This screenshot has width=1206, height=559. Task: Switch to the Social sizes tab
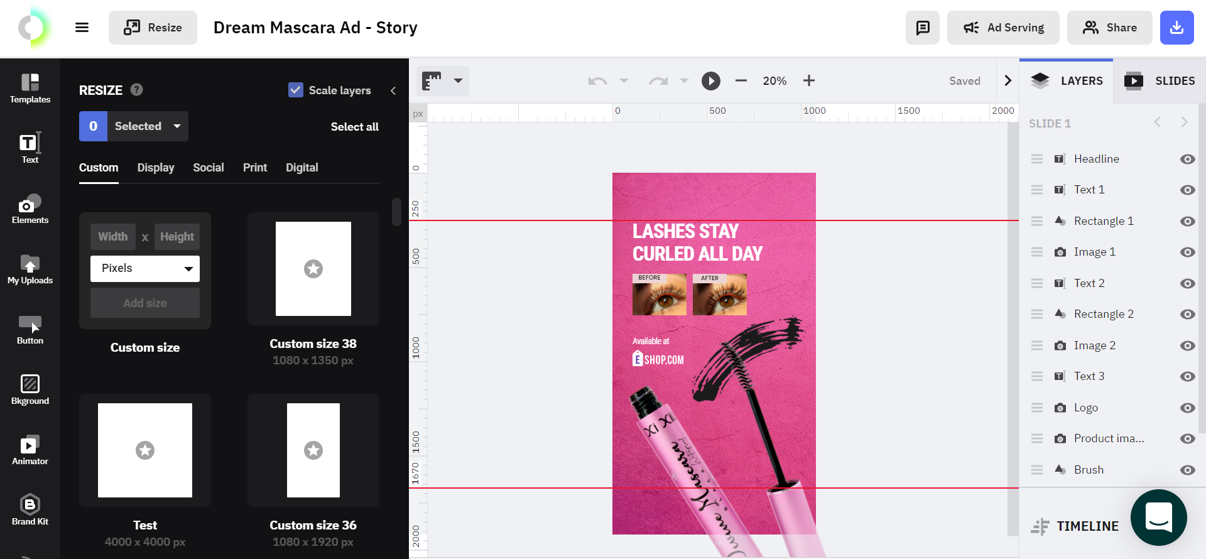pos(208,168)
